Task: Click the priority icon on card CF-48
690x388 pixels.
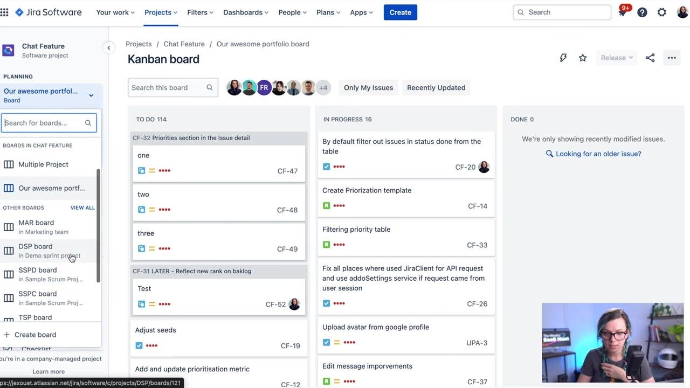Action: pos(152,210)
